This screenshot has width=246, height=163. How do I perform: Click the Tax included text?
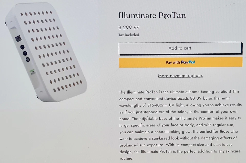pyautogui.click(x=129, y=35)
